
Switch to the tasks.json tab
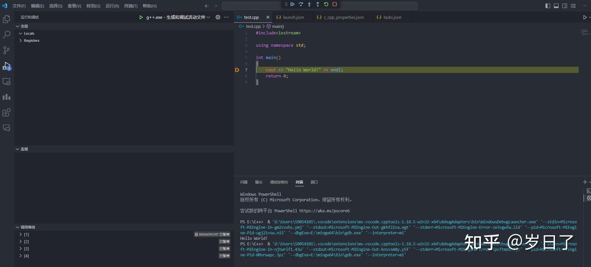[x=392, y=17]
